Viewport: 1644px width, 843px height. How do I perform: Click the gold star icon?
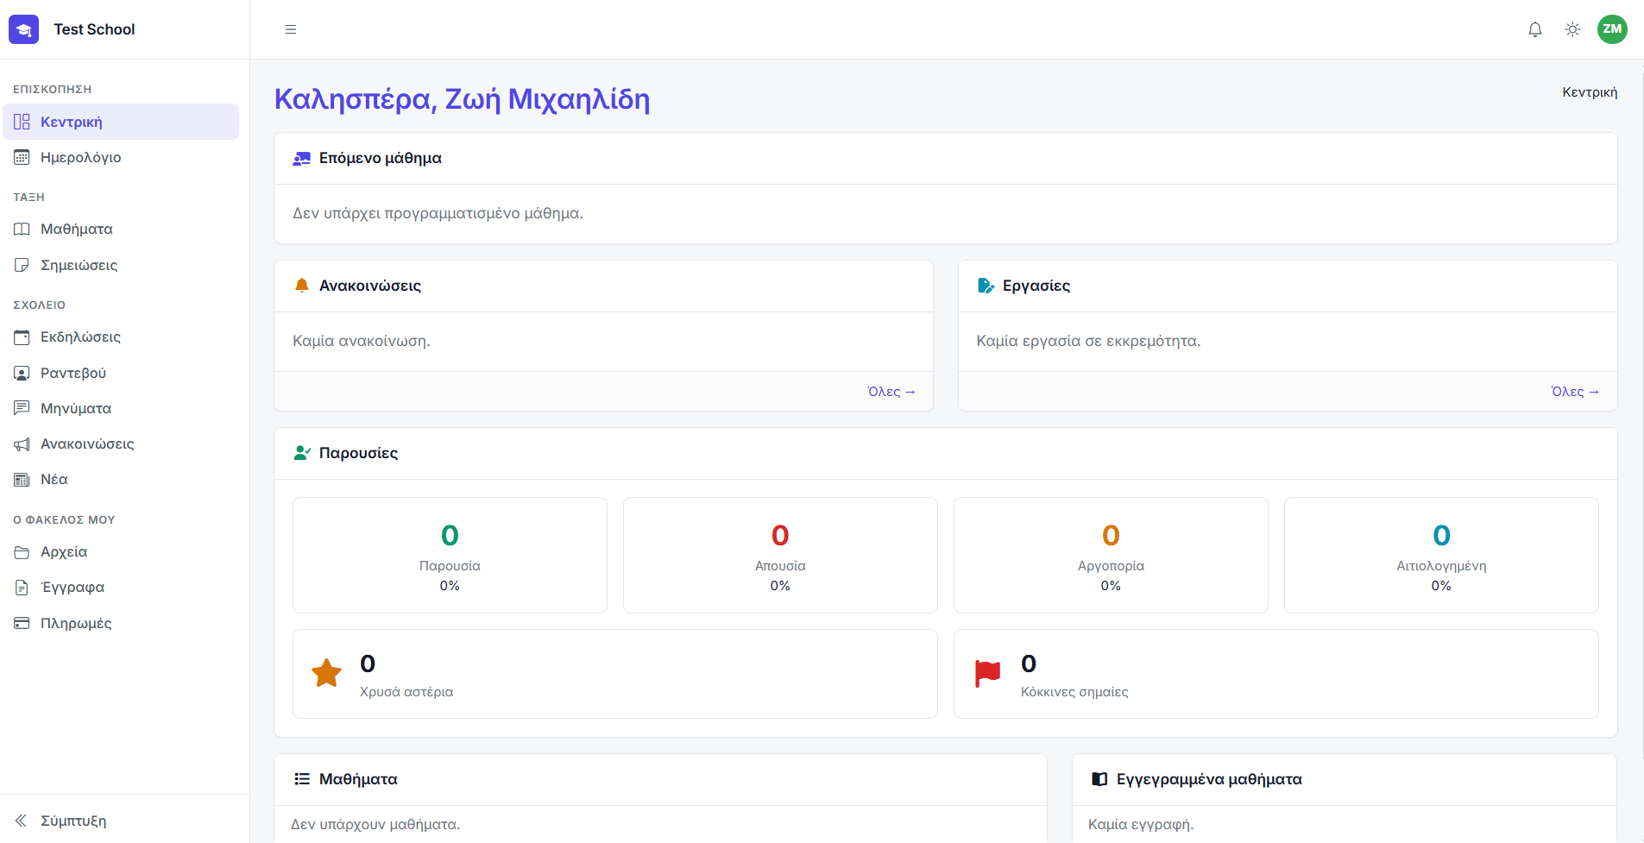(326, 673)
